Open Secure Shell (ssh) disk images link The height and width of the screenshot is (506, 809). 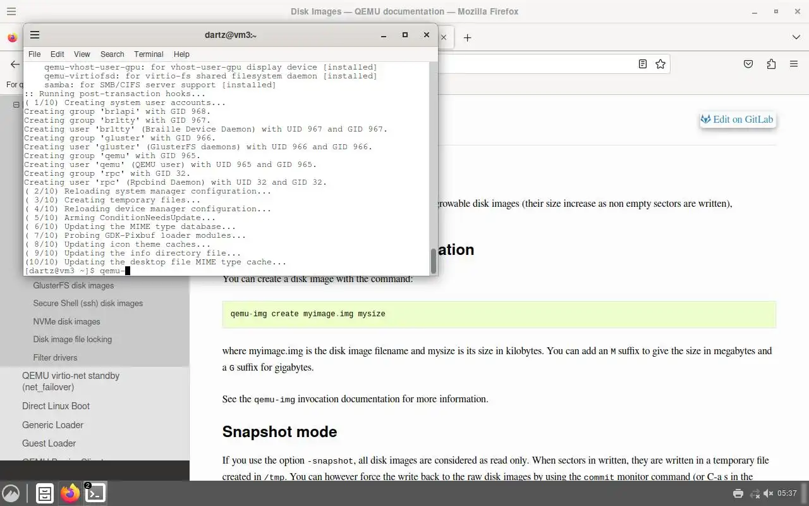click(x=88, y=303)
